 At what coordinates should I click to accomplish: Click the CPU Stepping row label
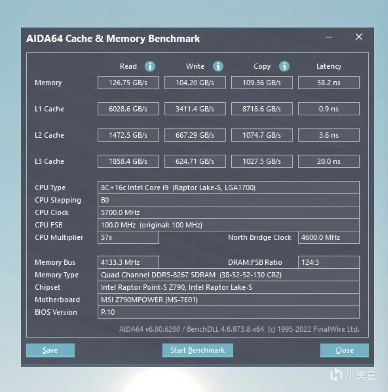pyautogui.click(x=58, y=200)
